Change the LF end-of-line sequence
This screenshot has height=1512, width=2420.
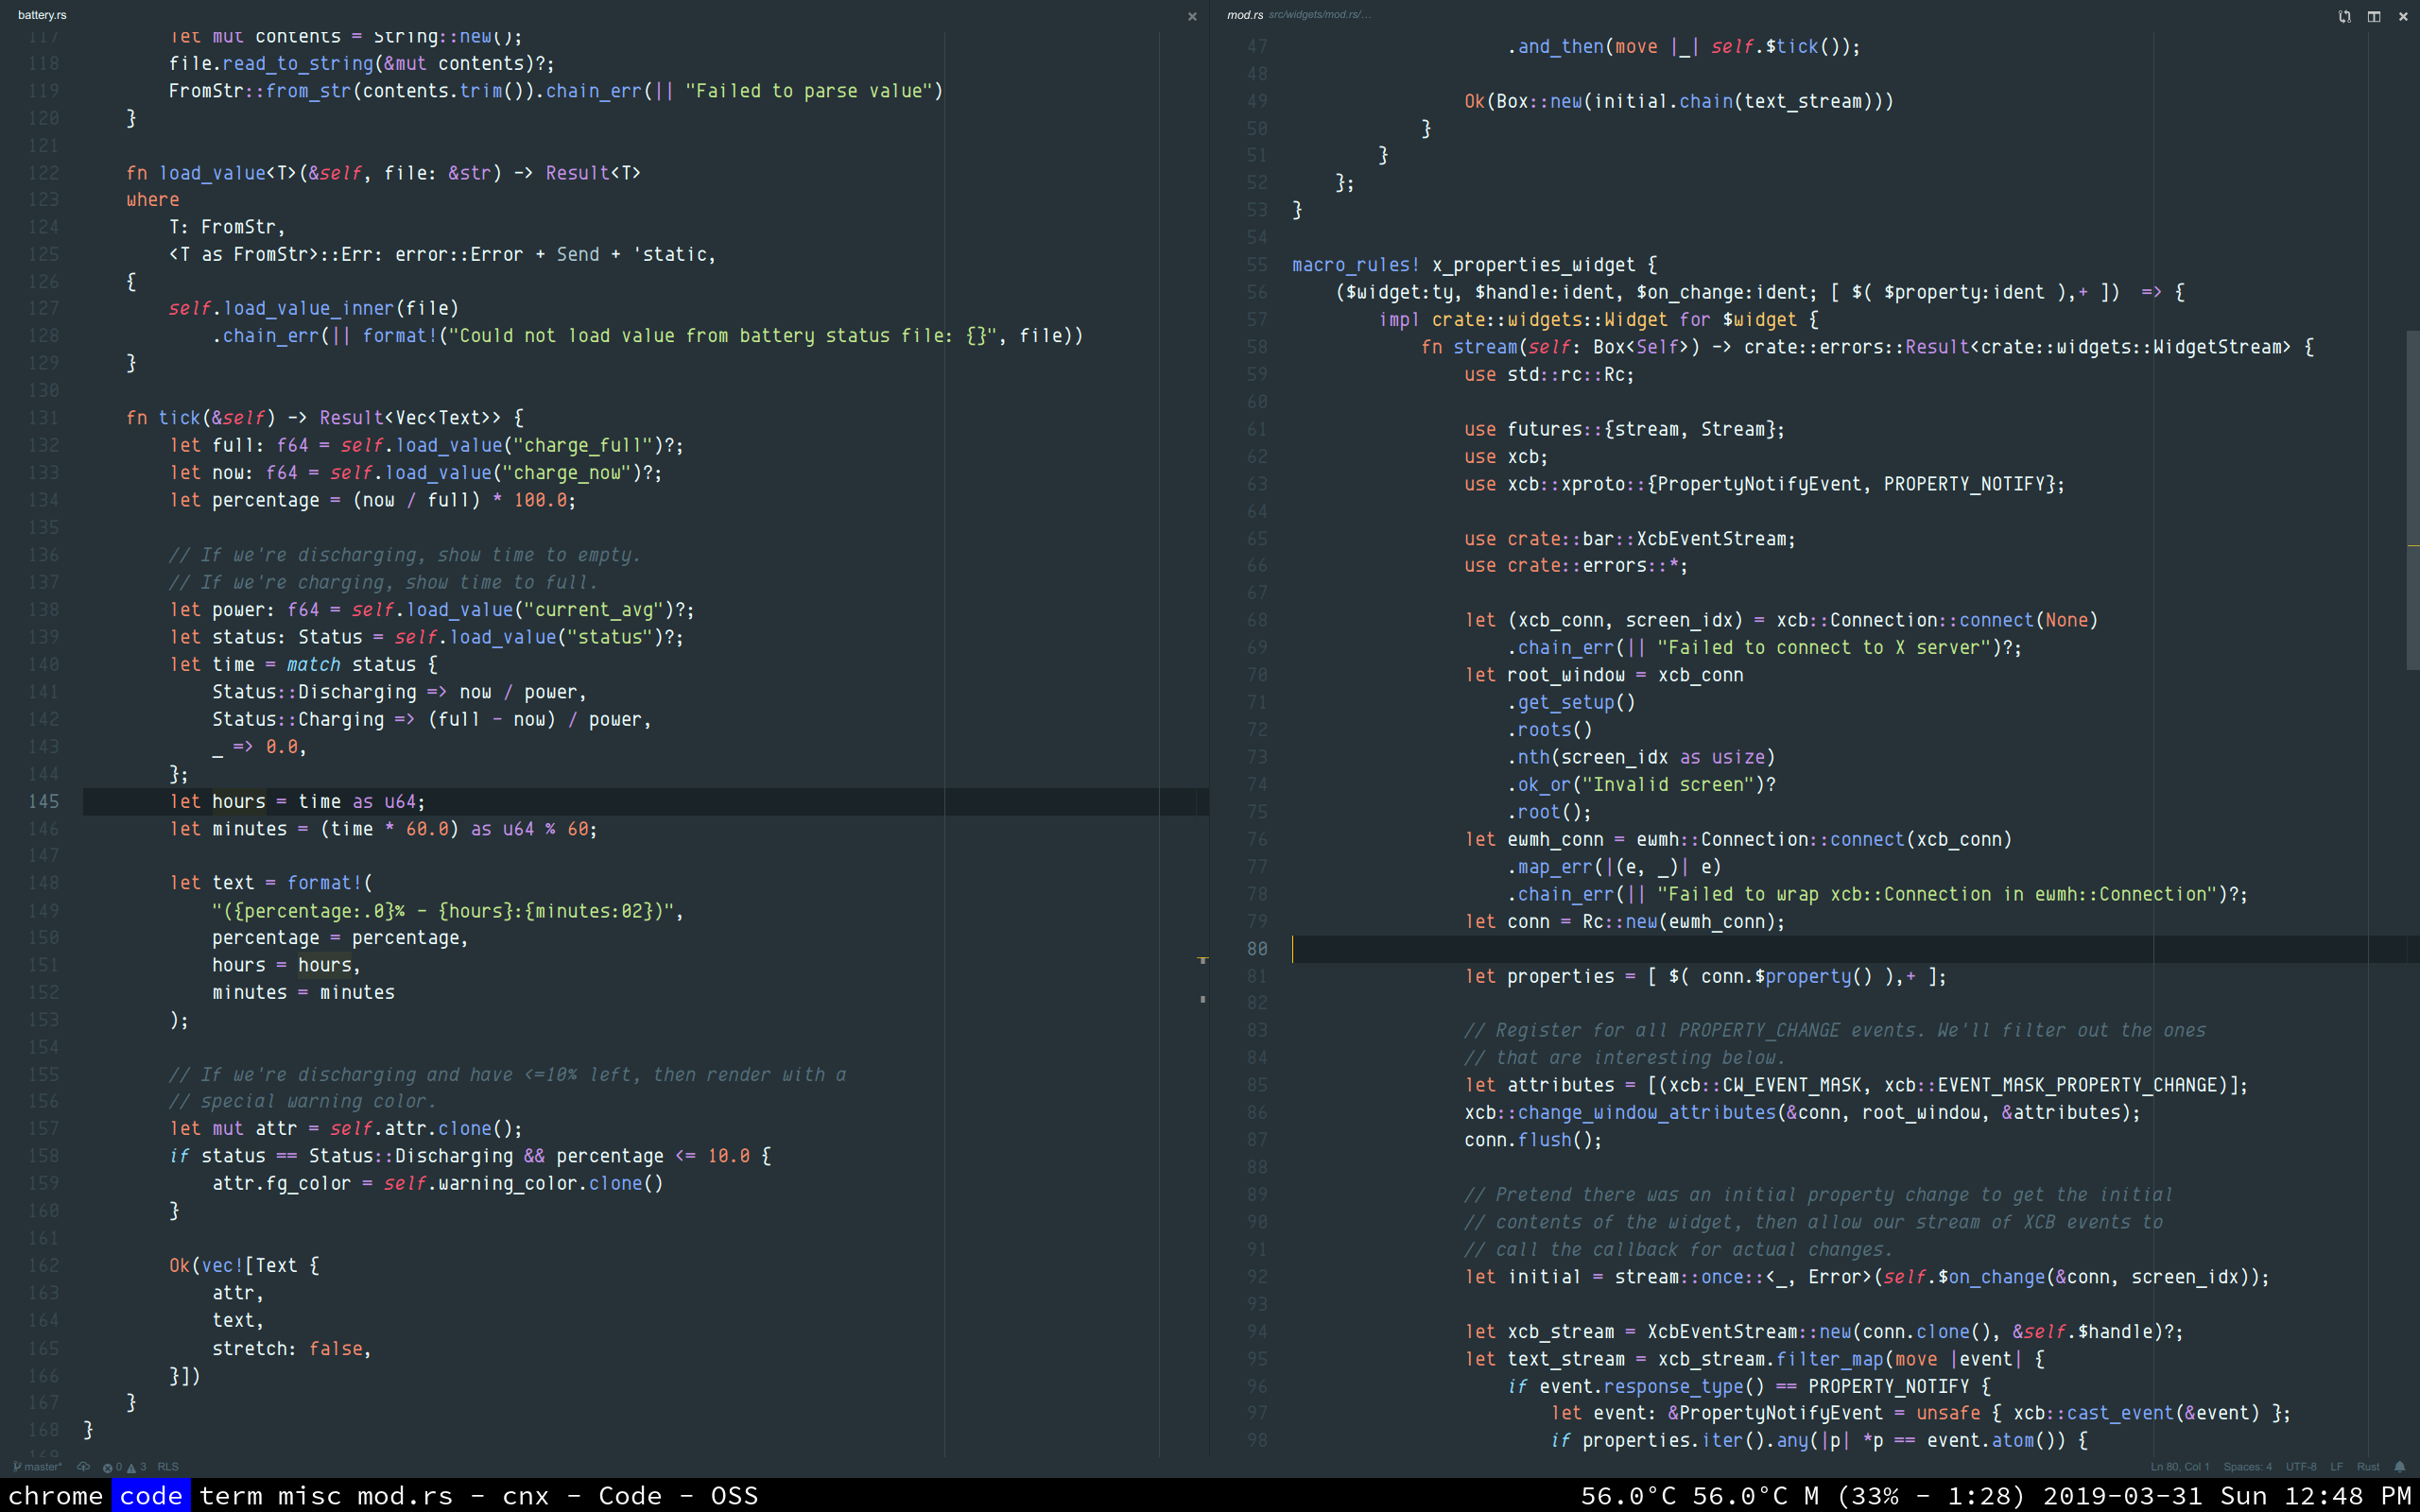tap(2336, 1467)
